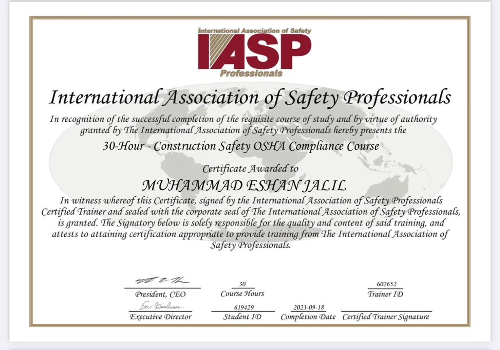Click the 'Certificate Awarded to' line

tap(250, 169)
